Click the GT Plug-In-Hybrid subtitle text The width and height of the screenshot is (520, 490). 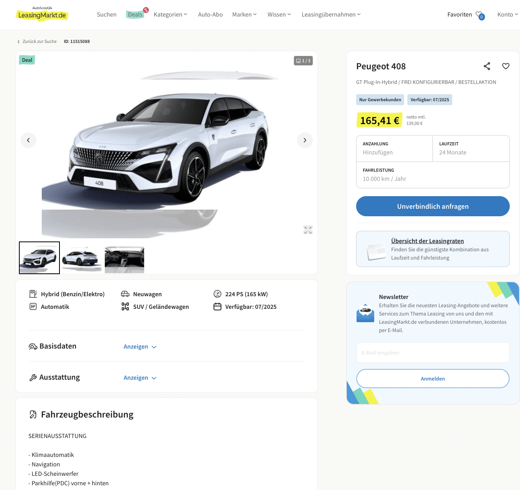pyautogui.click(x=426, y=82)
